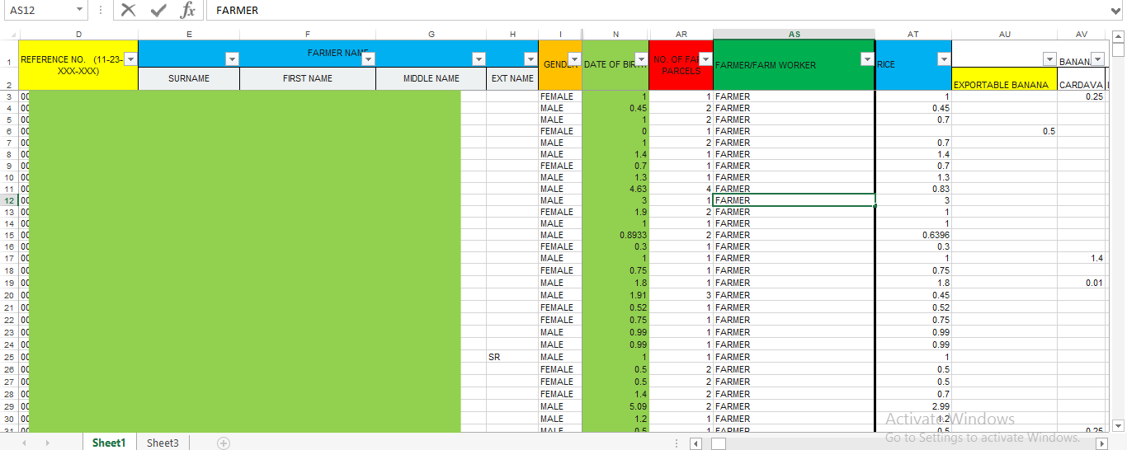
Task: Cancel the formula bar entry with X
Action: point(128,10)
